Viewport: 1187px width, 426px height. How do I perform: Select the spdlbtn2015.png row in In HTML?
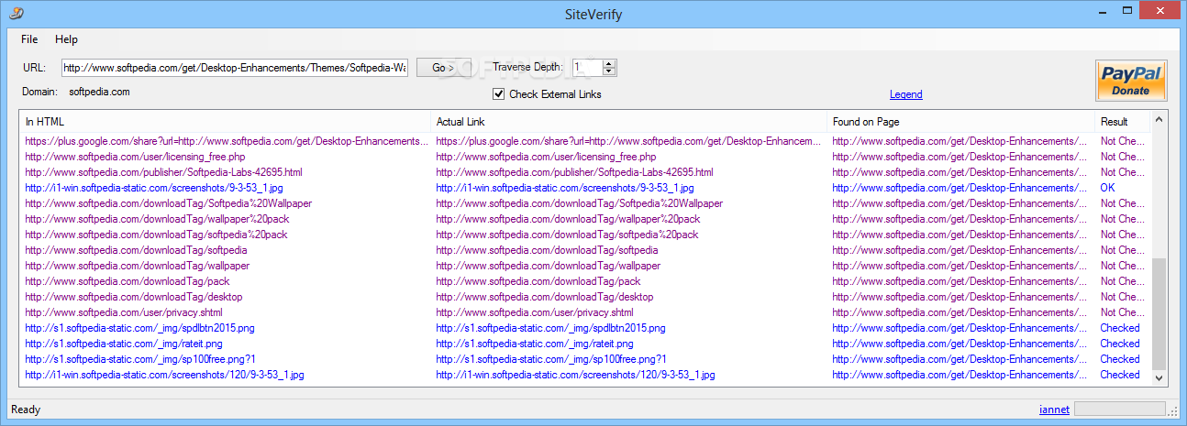point(139,328)
